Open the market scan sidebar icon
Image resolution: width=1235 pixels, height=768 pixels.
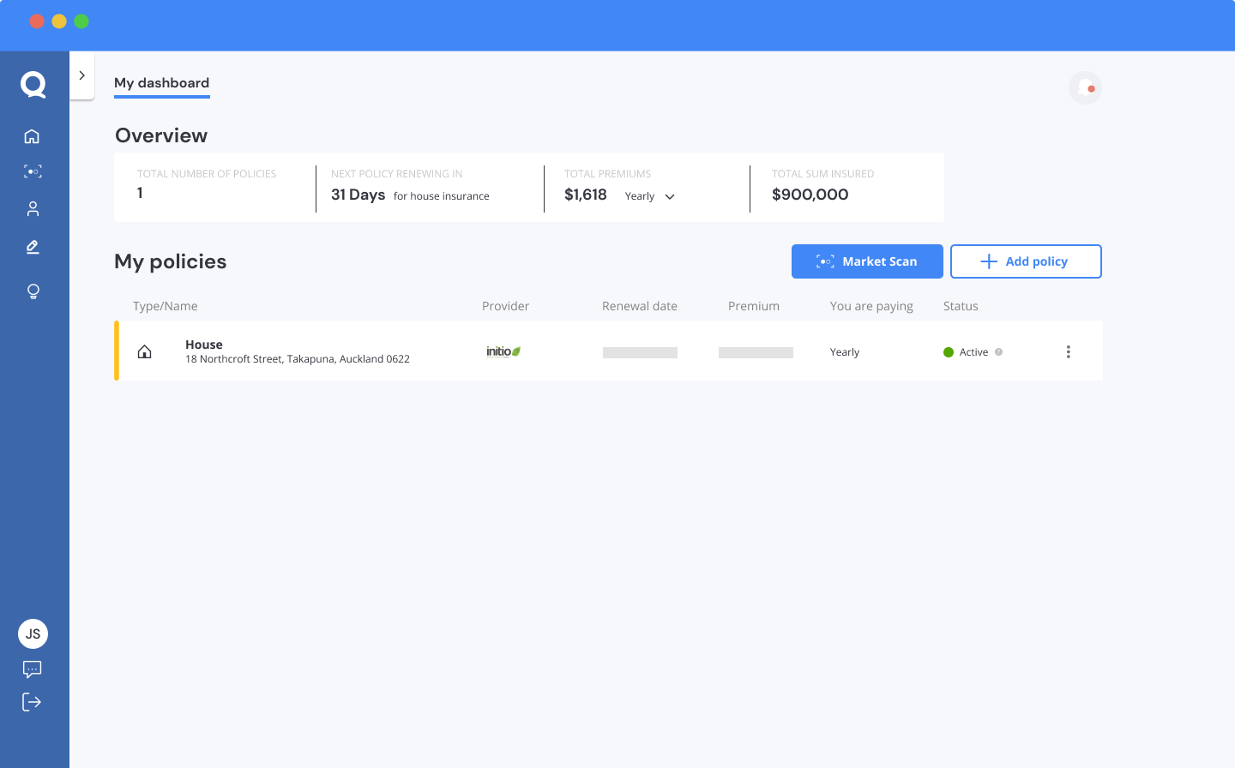33,171
